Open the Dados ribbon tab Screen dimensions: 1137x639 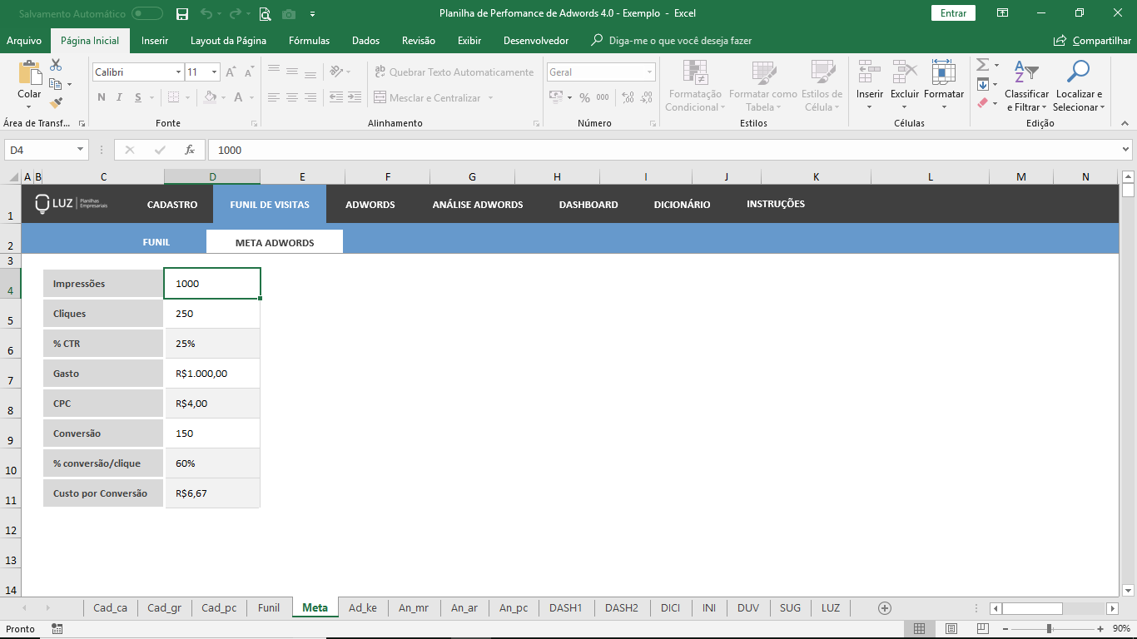tap(365, 41)
